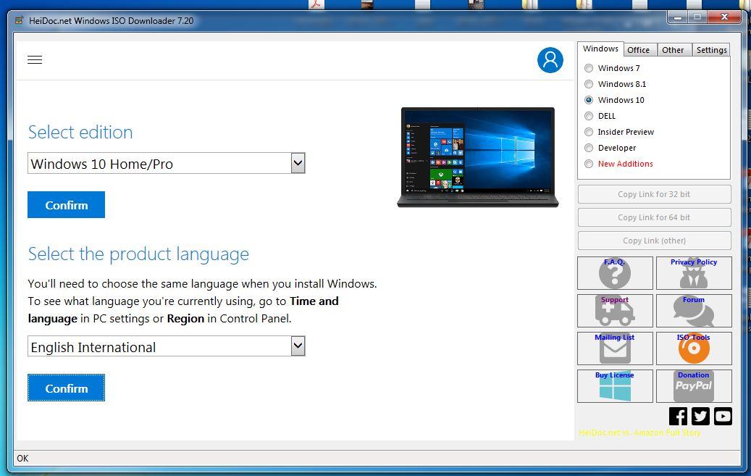Open the Forum speech bubbles tile
Image resolution: width=751 pixels, height=476 pixels.
[694, 311]
